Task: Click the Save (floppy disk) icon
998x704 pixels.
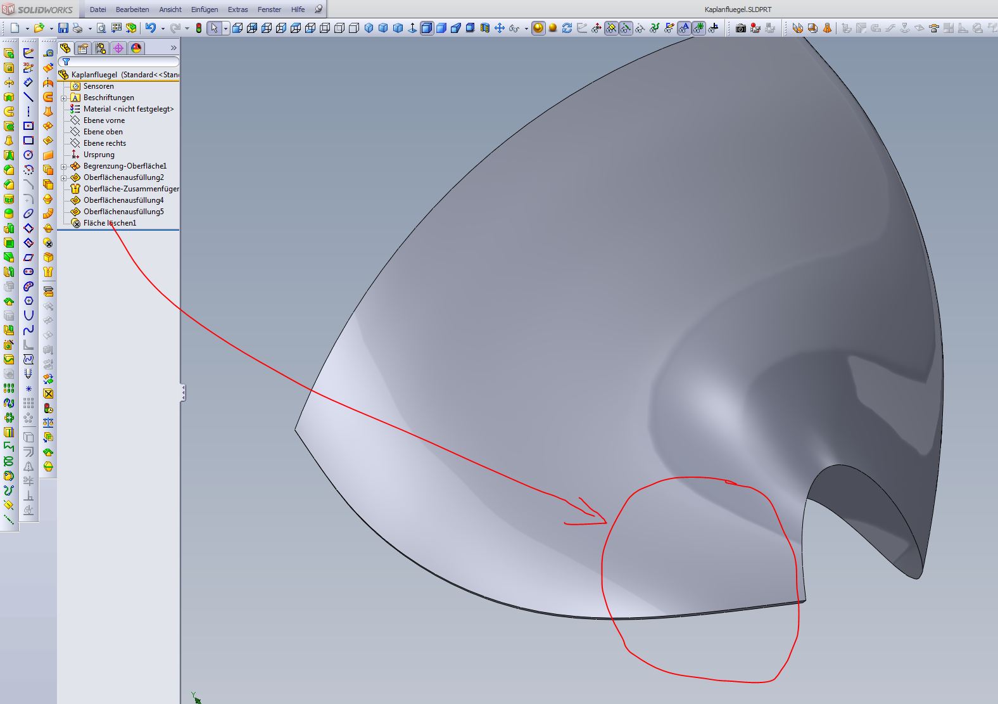Action: tap(63, 28)
